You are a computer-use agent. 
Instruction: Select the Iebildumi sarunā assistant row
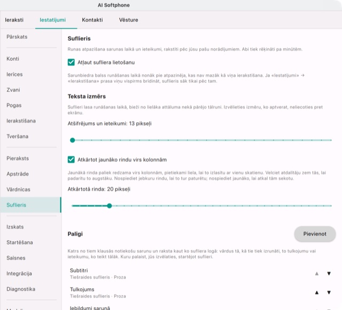[202, 307]
